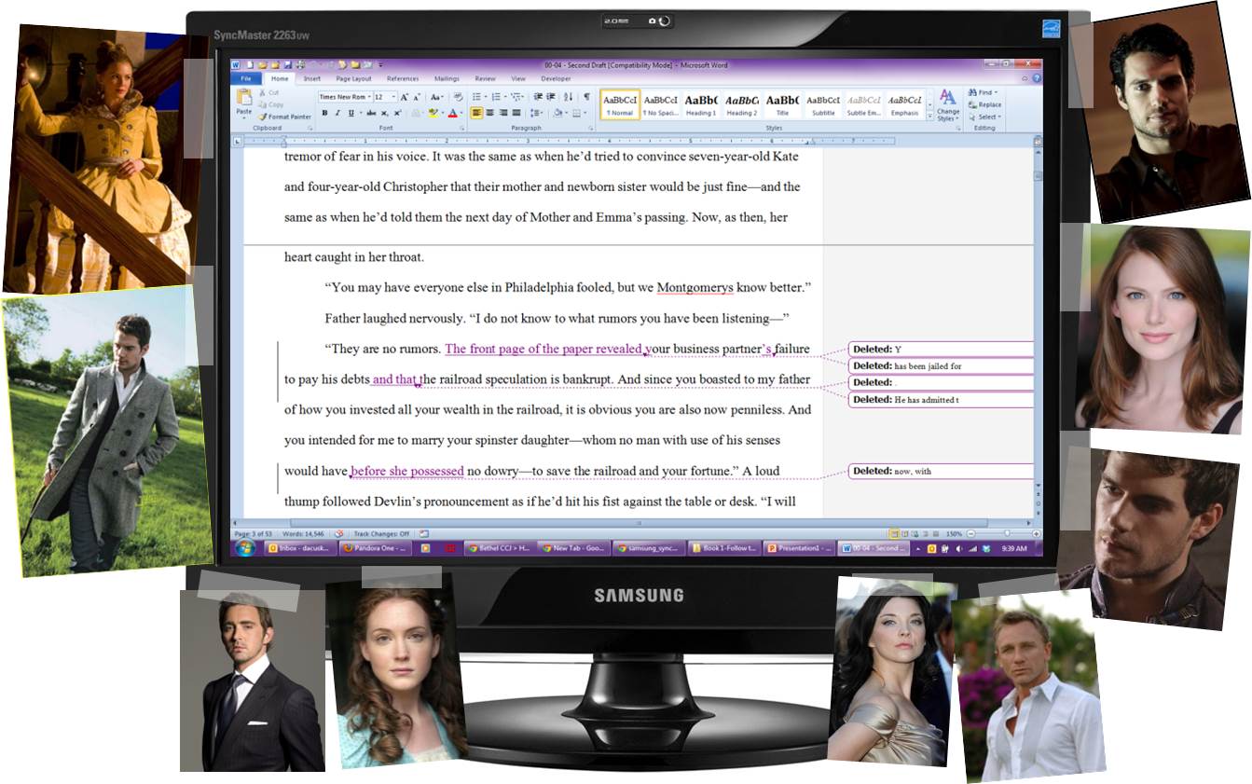The height and width of the screenshot is (784, 1252).
Task: Toggle Show/Hide paragraph marks
Action: click(586, 97)
